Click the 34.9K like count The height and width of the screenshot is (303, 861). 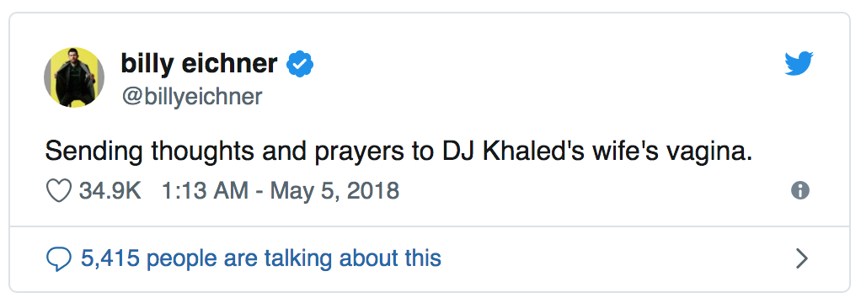click(110, 191)
